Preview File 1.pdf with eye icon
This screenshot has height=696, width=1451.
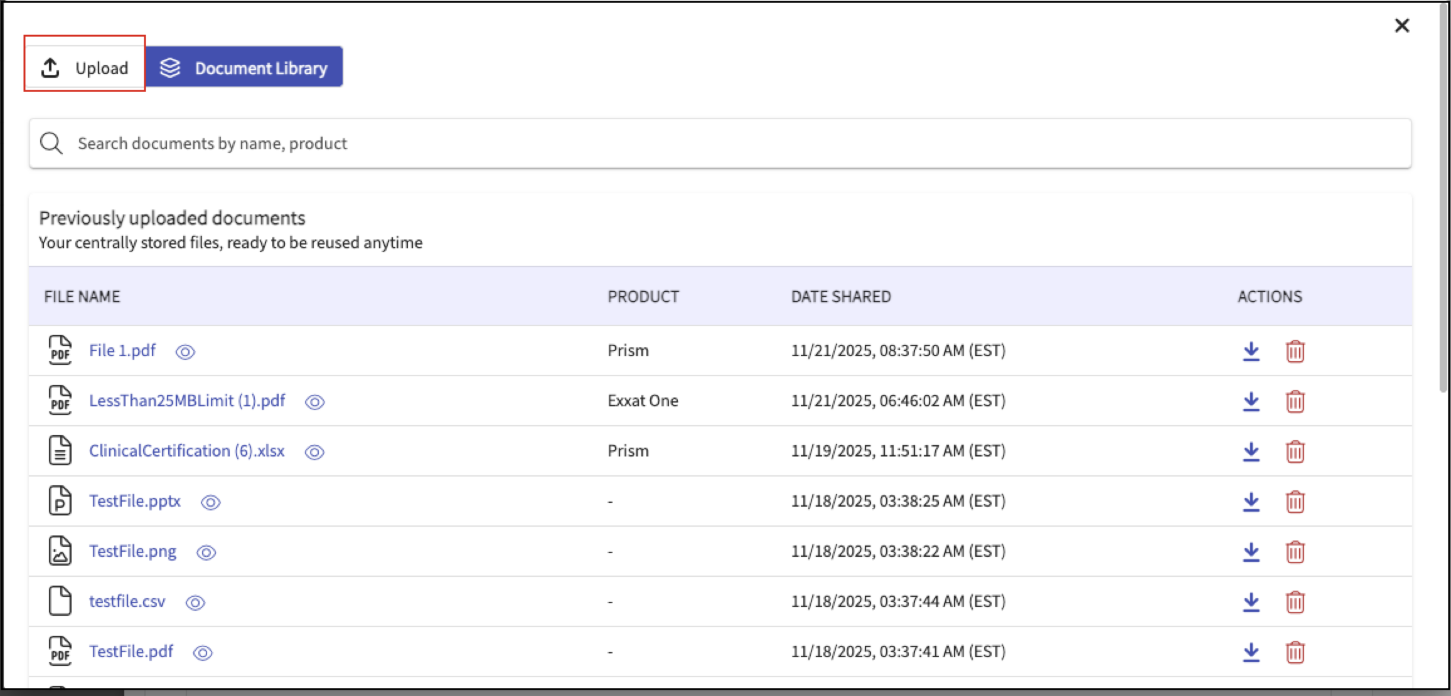185,352
